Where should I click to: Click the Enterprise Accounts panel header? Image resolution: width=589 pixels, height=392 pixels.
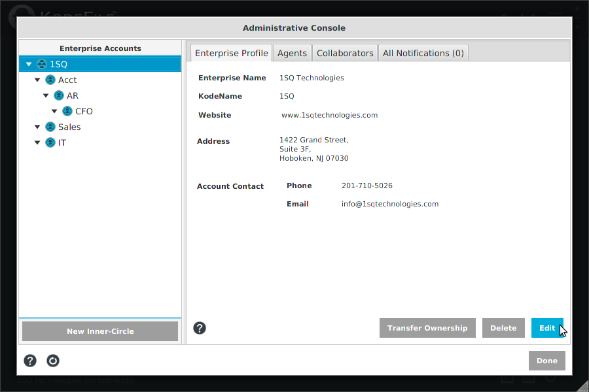click(100, 48)
